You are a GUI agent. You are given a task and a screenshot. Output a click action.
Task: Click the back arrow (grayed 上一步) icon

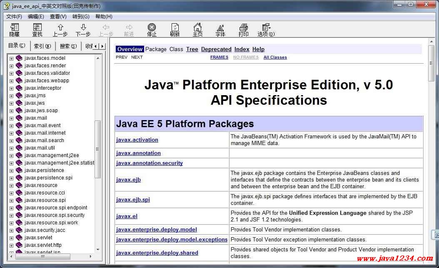coord(106,30)
